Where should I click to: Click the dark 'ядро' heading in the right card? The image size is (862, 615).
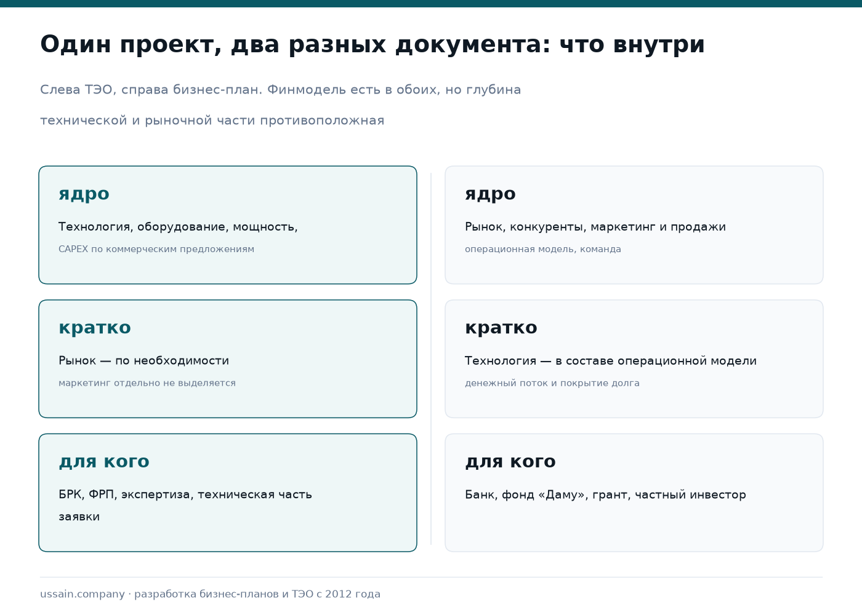point(491,194)
